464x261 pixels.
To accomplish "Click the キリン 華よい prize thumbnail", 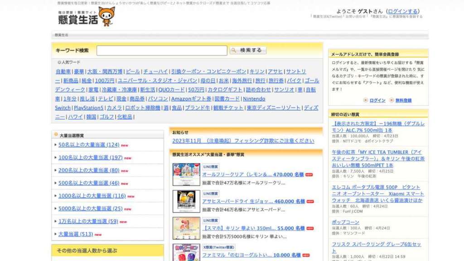I will coord(186,228).
